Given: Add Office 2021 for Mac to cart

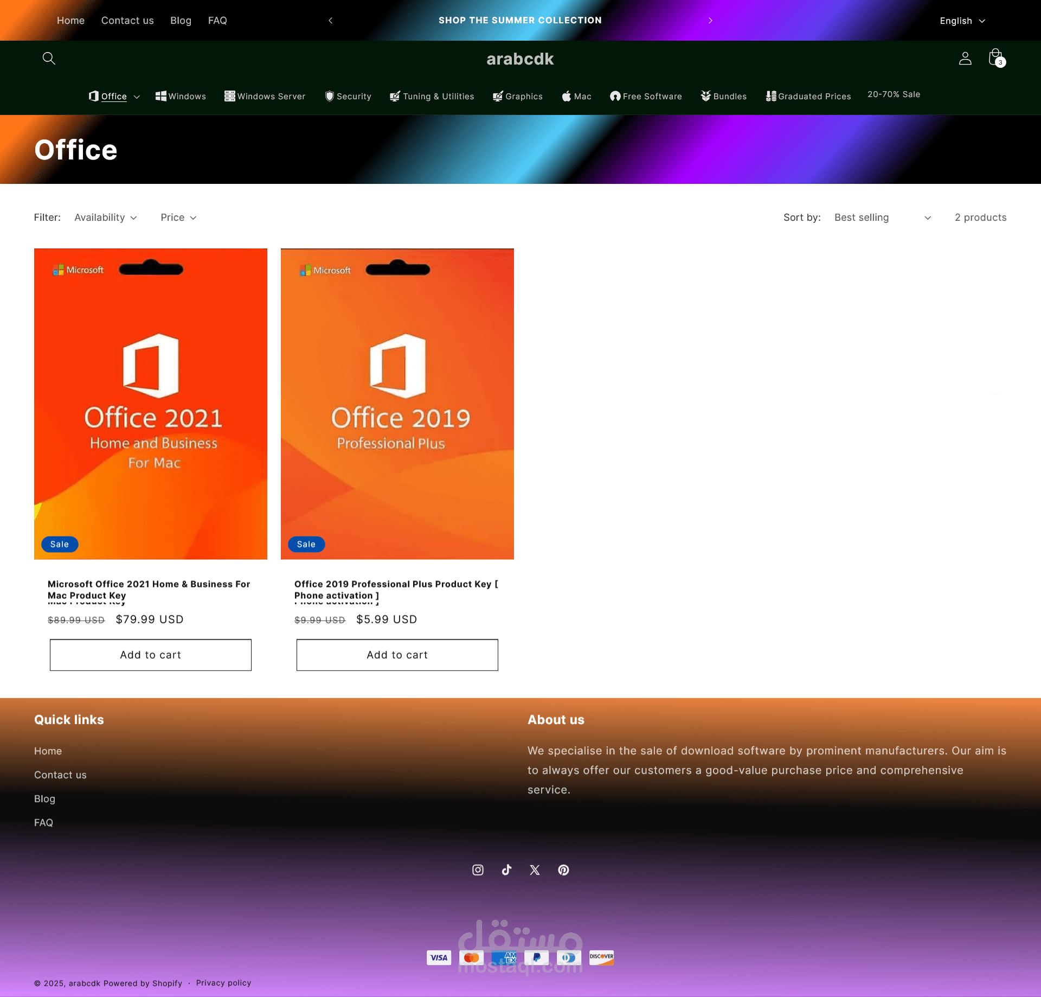Looking at the screenshot, I should 151,655.
